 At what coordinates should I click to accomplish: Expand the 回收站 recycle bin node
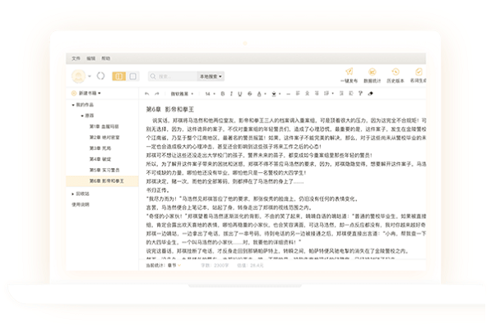click(x=73, y=194)
